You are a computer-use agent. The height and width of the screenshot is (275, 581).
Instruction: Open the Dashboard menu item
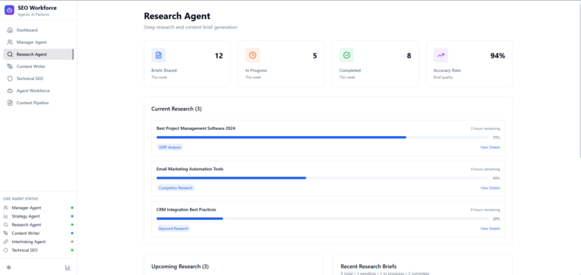38,30
